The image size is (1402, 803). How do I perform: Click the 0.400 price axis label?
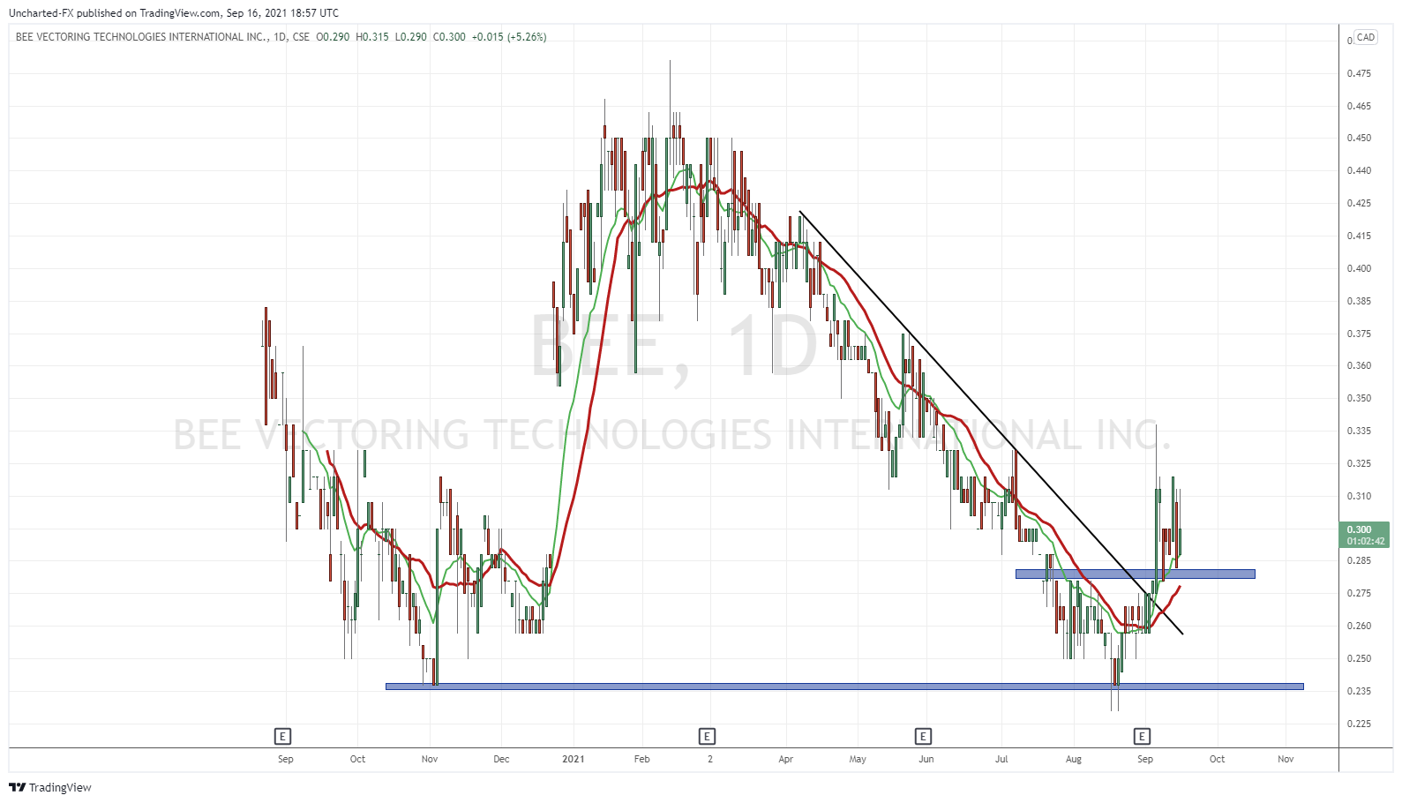tap(1359, 268)
